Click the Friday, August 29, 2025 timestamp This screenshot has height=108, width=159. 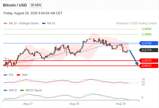[33, 13]
